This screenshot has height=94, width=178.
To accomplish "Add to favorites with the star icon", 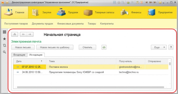I will 128,2.
